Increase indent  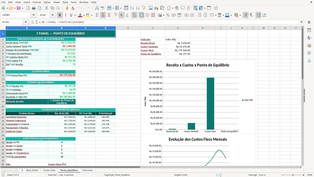point(199,15)
